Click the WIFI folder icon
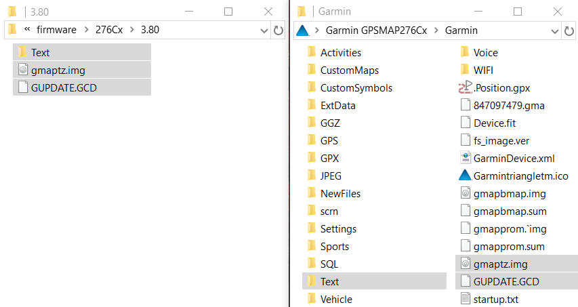The height and width of the screenshot is (307, 578). tap(466, 70)
